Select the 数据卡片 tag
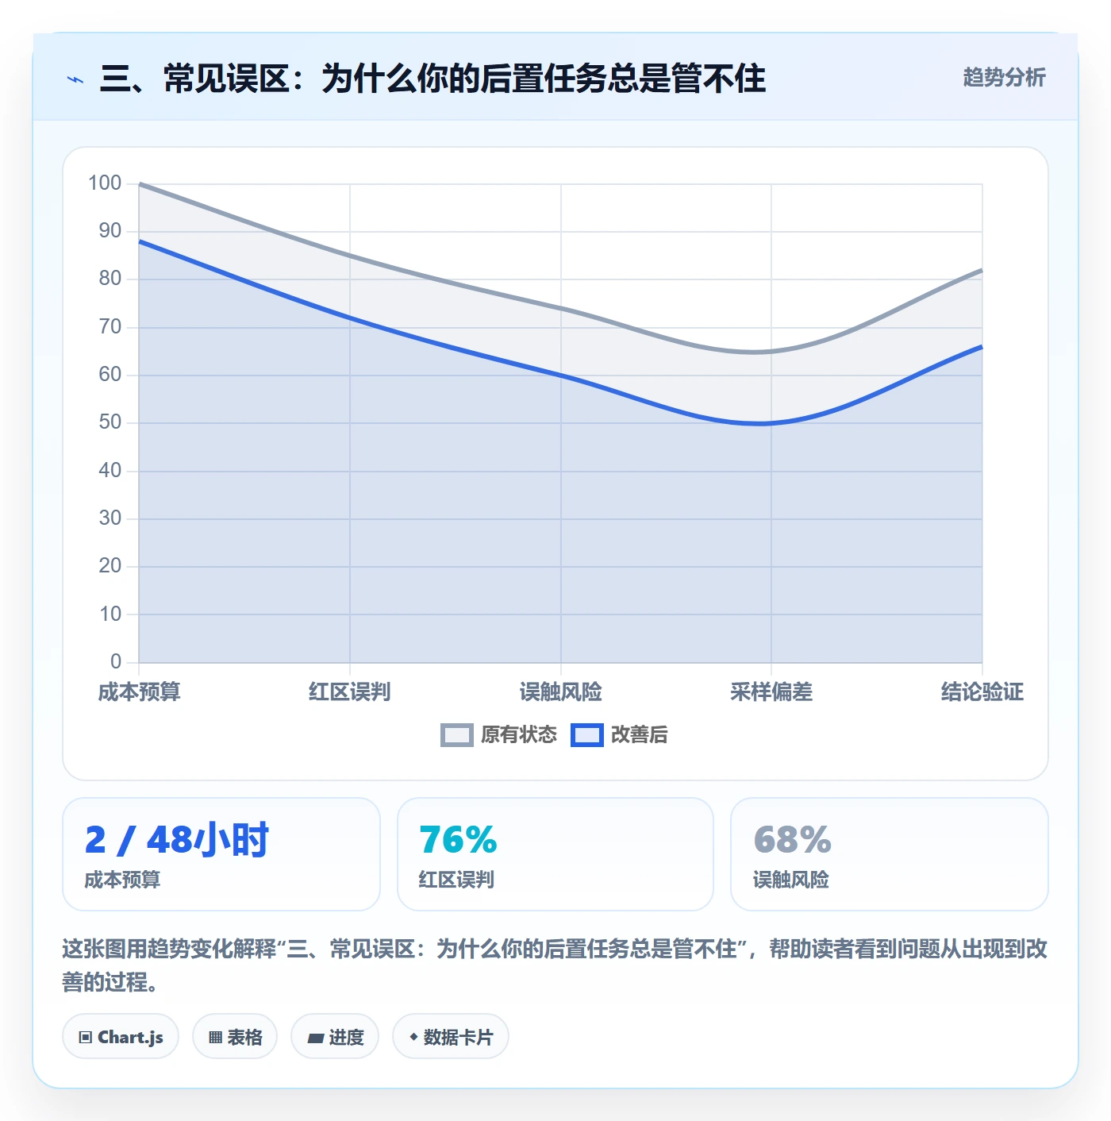 pyautogui.click(x=451, y=1036)
